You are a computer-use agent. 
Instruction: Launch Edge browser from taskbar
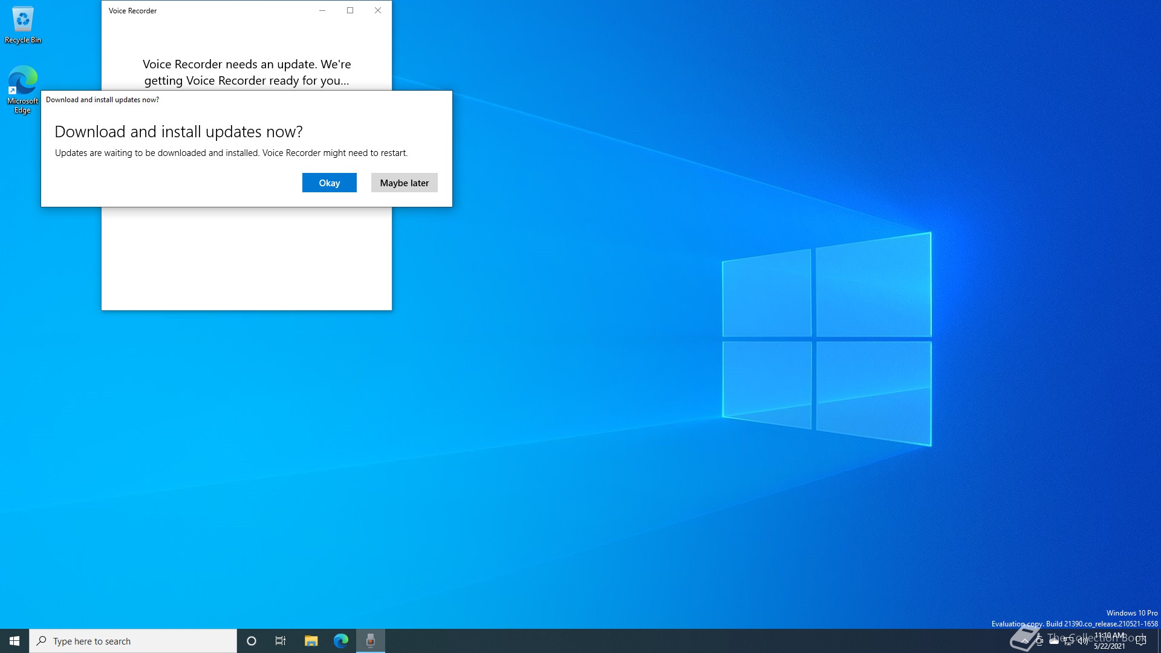pyautogui.click(x=340, y=641)
